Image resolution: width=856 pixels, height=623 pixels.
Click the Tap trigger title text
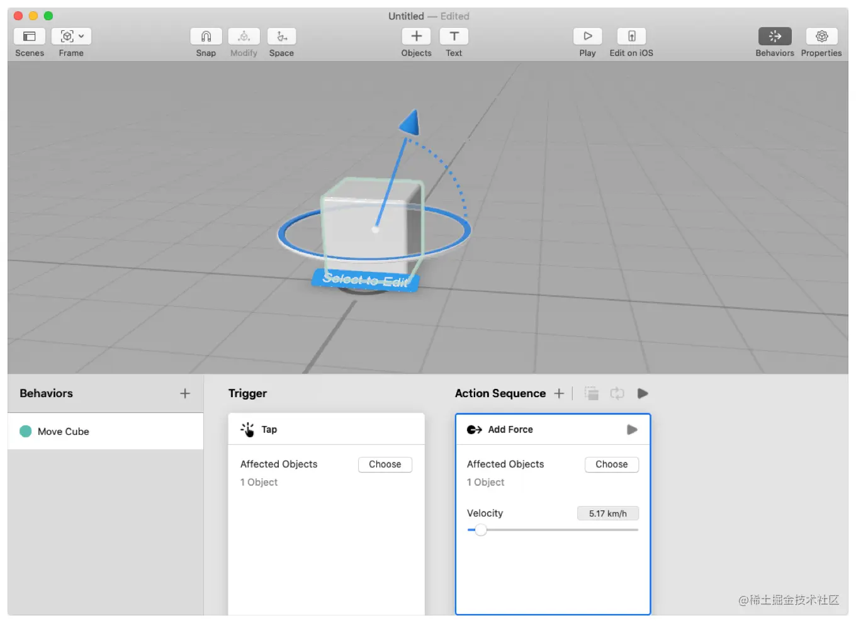(x=269, y=429)
